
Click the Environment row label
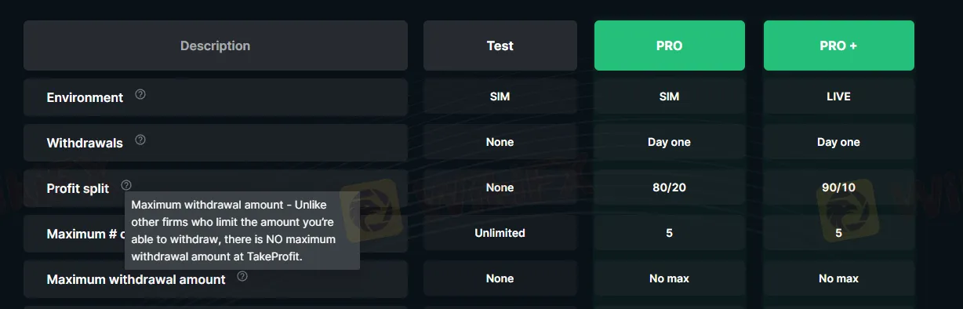click(85, 98)
